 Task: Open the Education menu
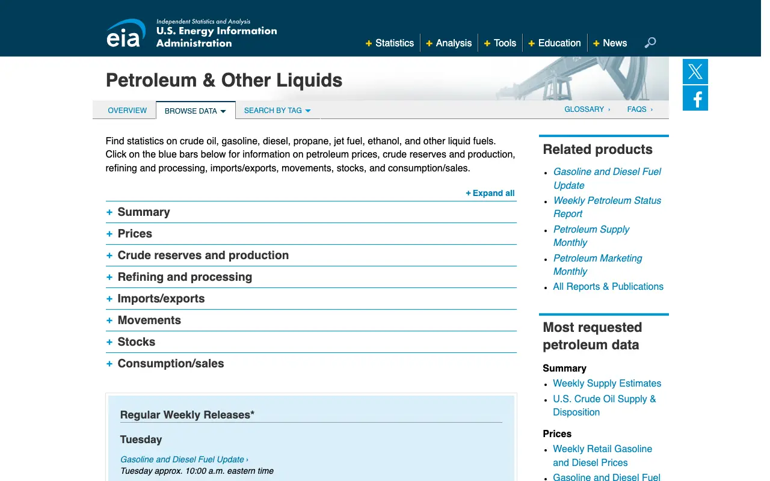click(x=555, y=43)
